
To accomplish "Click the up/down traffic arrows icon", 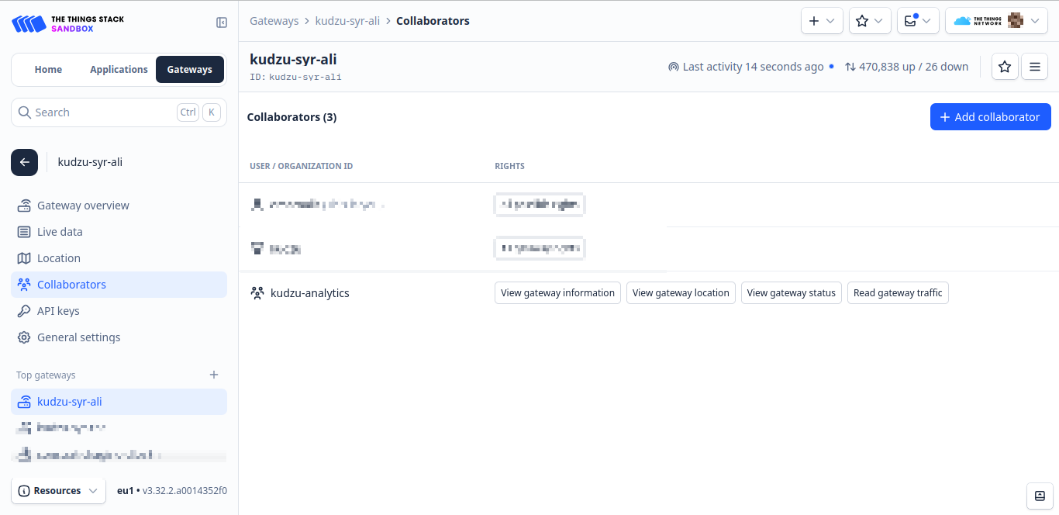I will 850,67.
